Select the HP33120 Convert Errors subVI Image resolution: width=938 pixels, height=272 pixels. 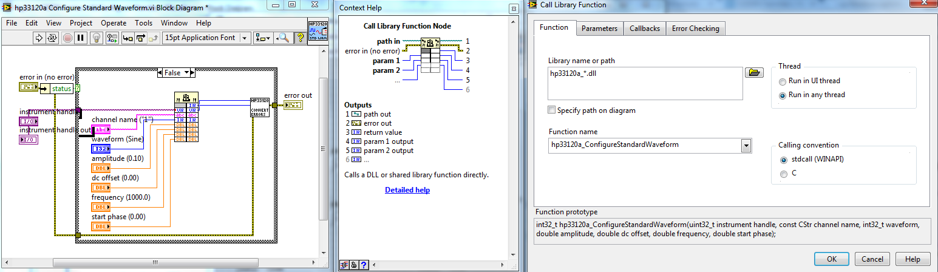coord(260,107)
